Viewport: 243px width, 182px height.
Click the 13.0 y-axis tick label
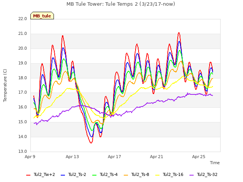click(x=23, y=151)
